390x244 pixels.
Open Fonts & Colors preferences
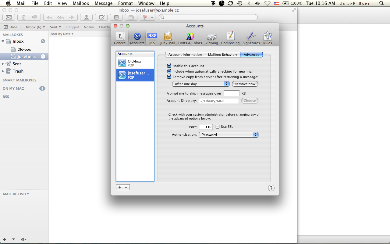(190, 38)
